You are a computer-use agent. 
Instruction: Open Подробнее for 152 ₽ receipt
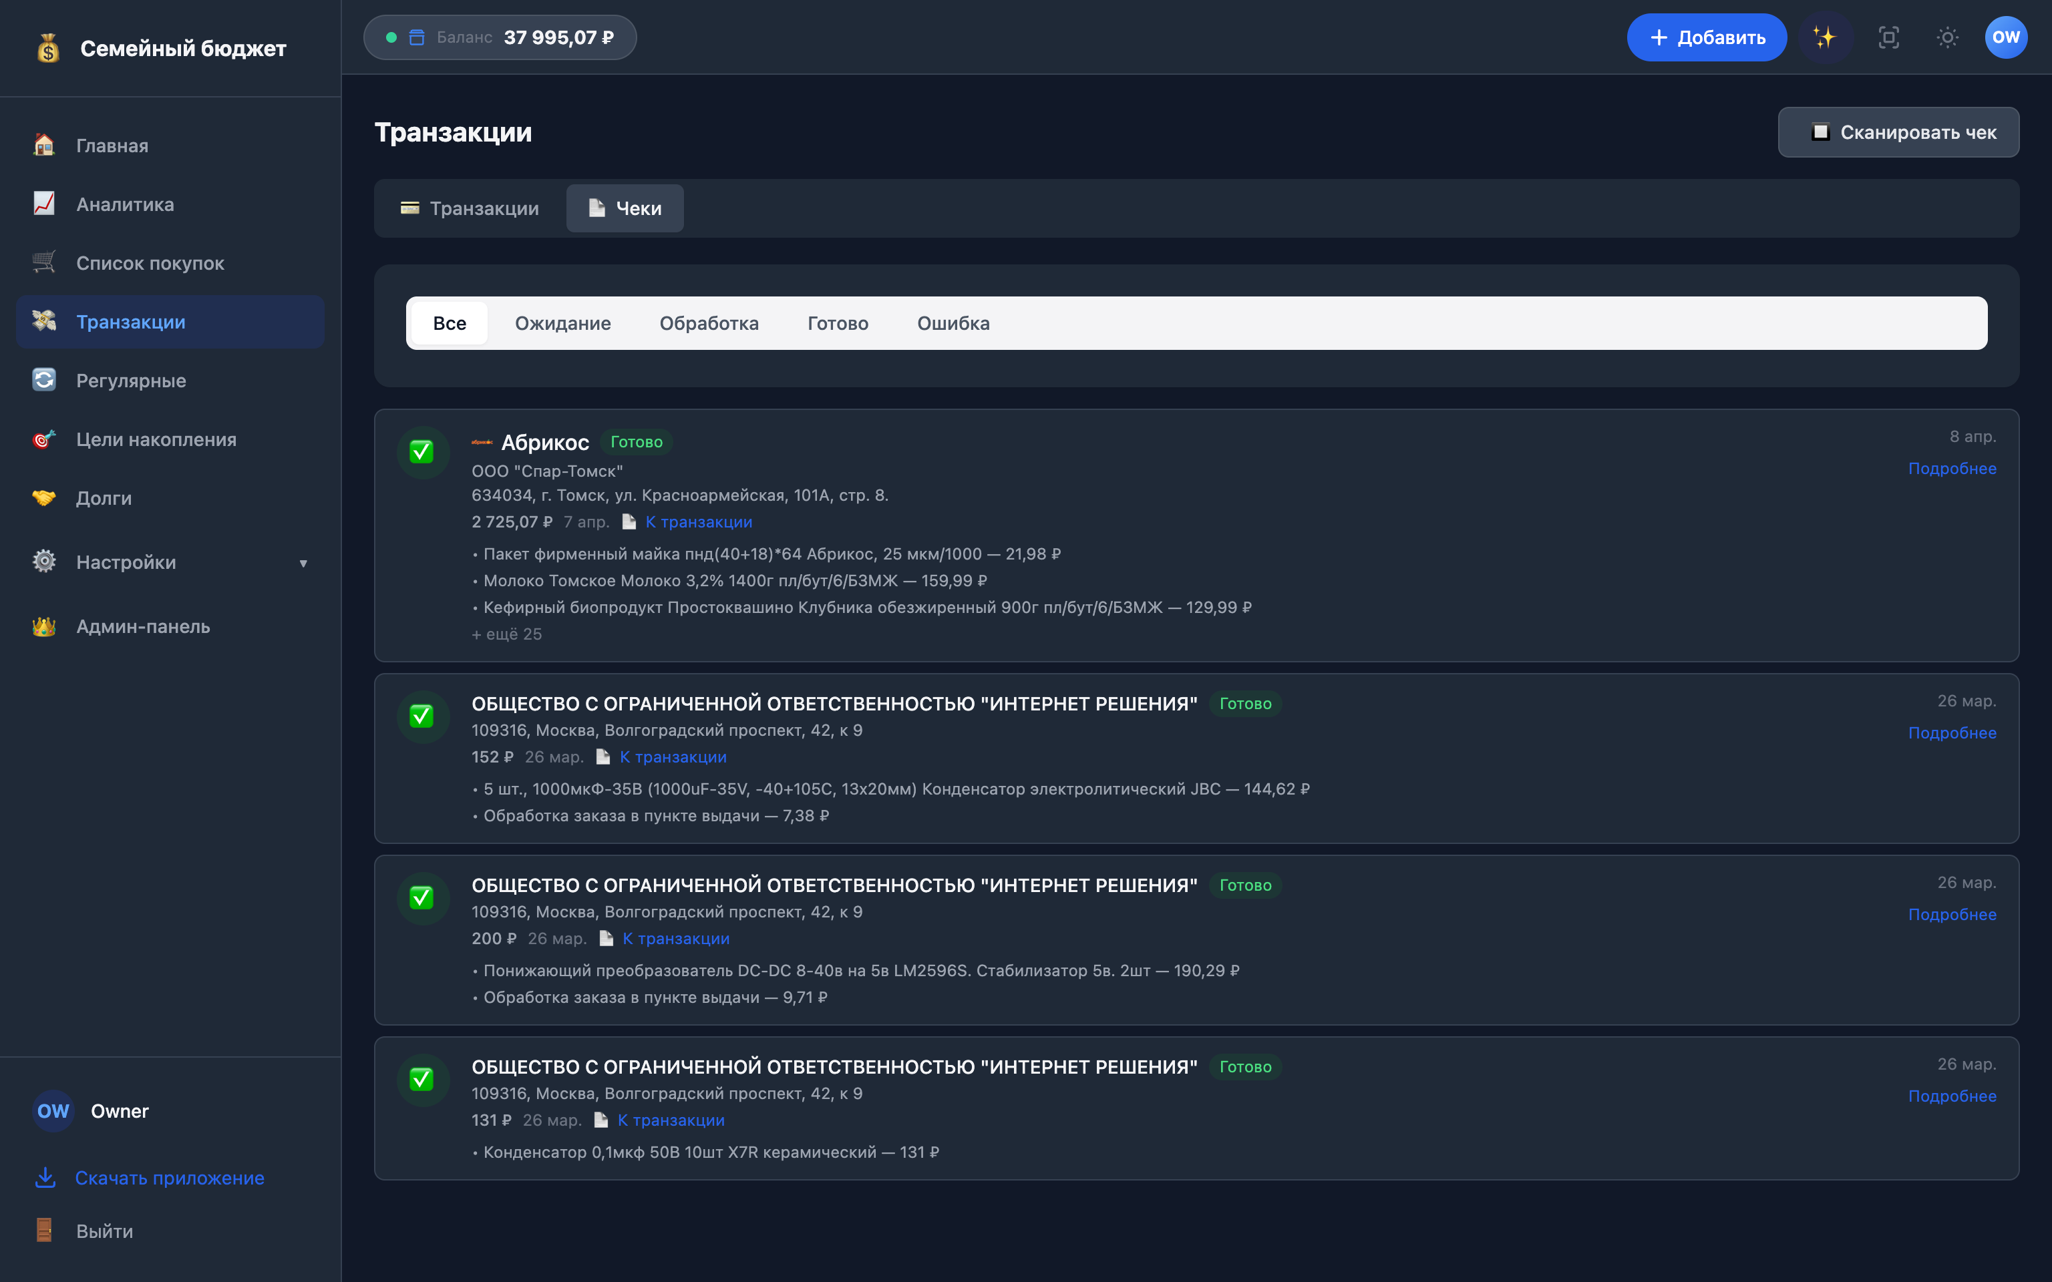1951,733
